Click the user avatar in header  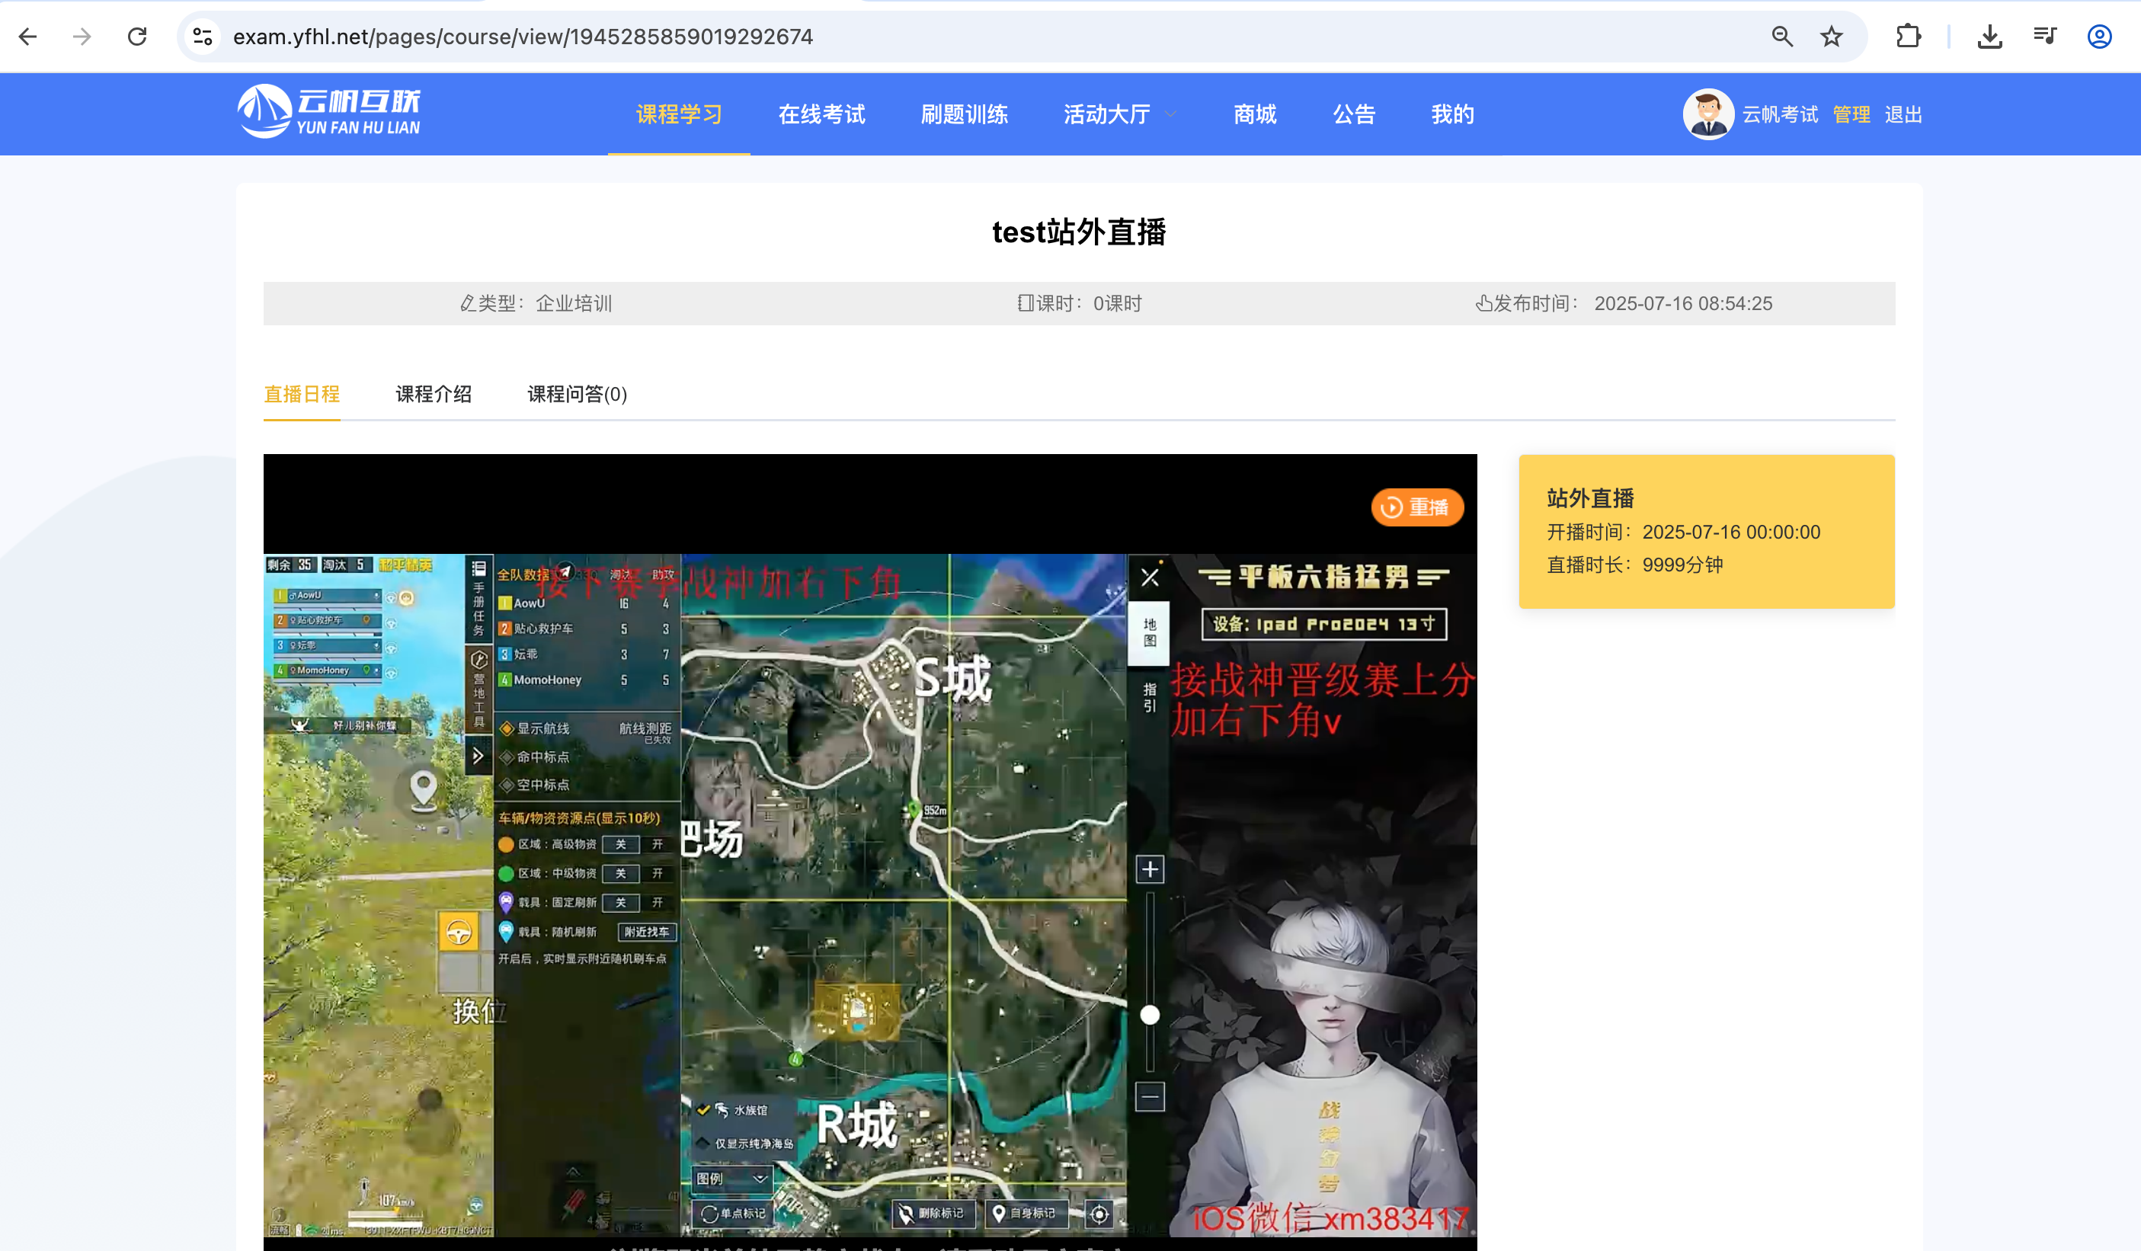coord(1707,114)
